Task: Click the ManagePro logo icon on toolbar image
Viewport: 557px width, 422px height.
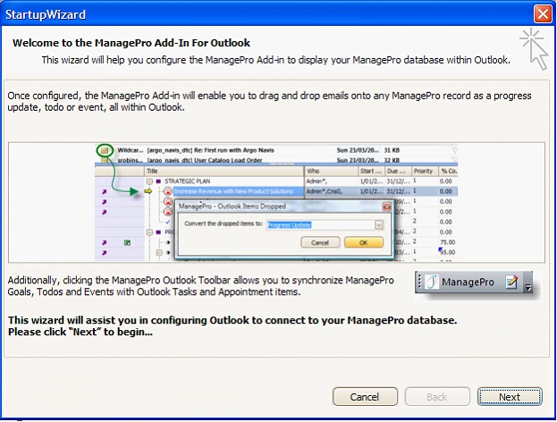Action: [432, 282]
